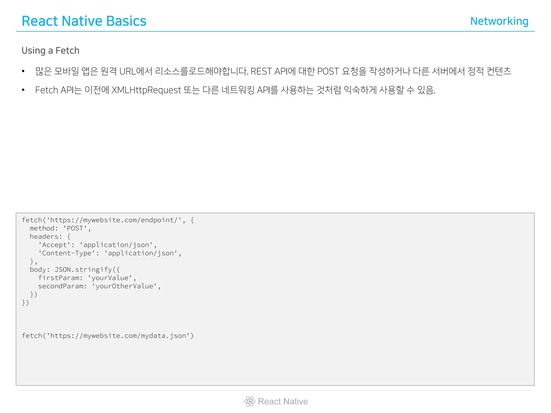Click the line 'Content-Type': 'application/json',
The image size is (551, 413).
(x=110, y=253)
